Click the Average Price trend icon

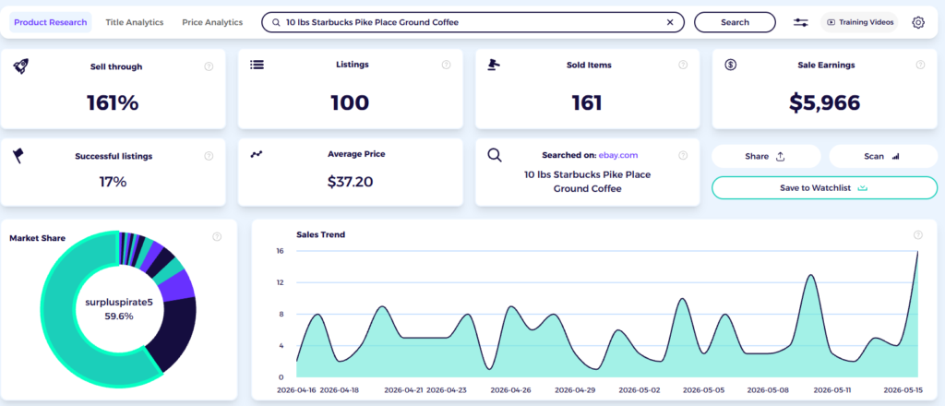pyautogui.click(x=257, y=154)
